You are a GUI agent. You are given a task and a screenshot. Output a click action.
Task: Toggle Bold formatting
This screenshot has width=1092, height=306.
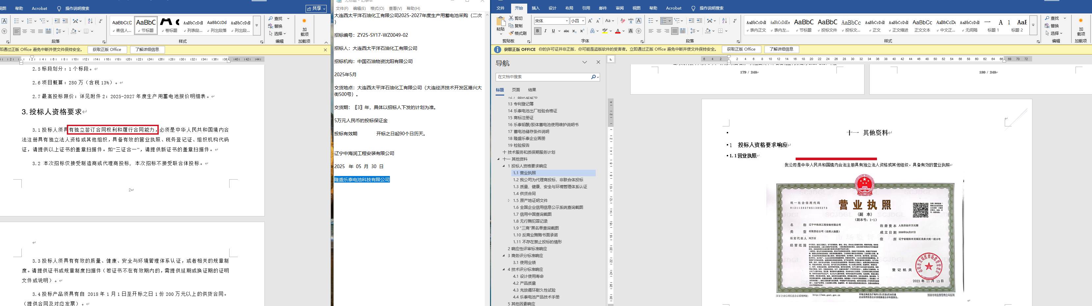537,31
